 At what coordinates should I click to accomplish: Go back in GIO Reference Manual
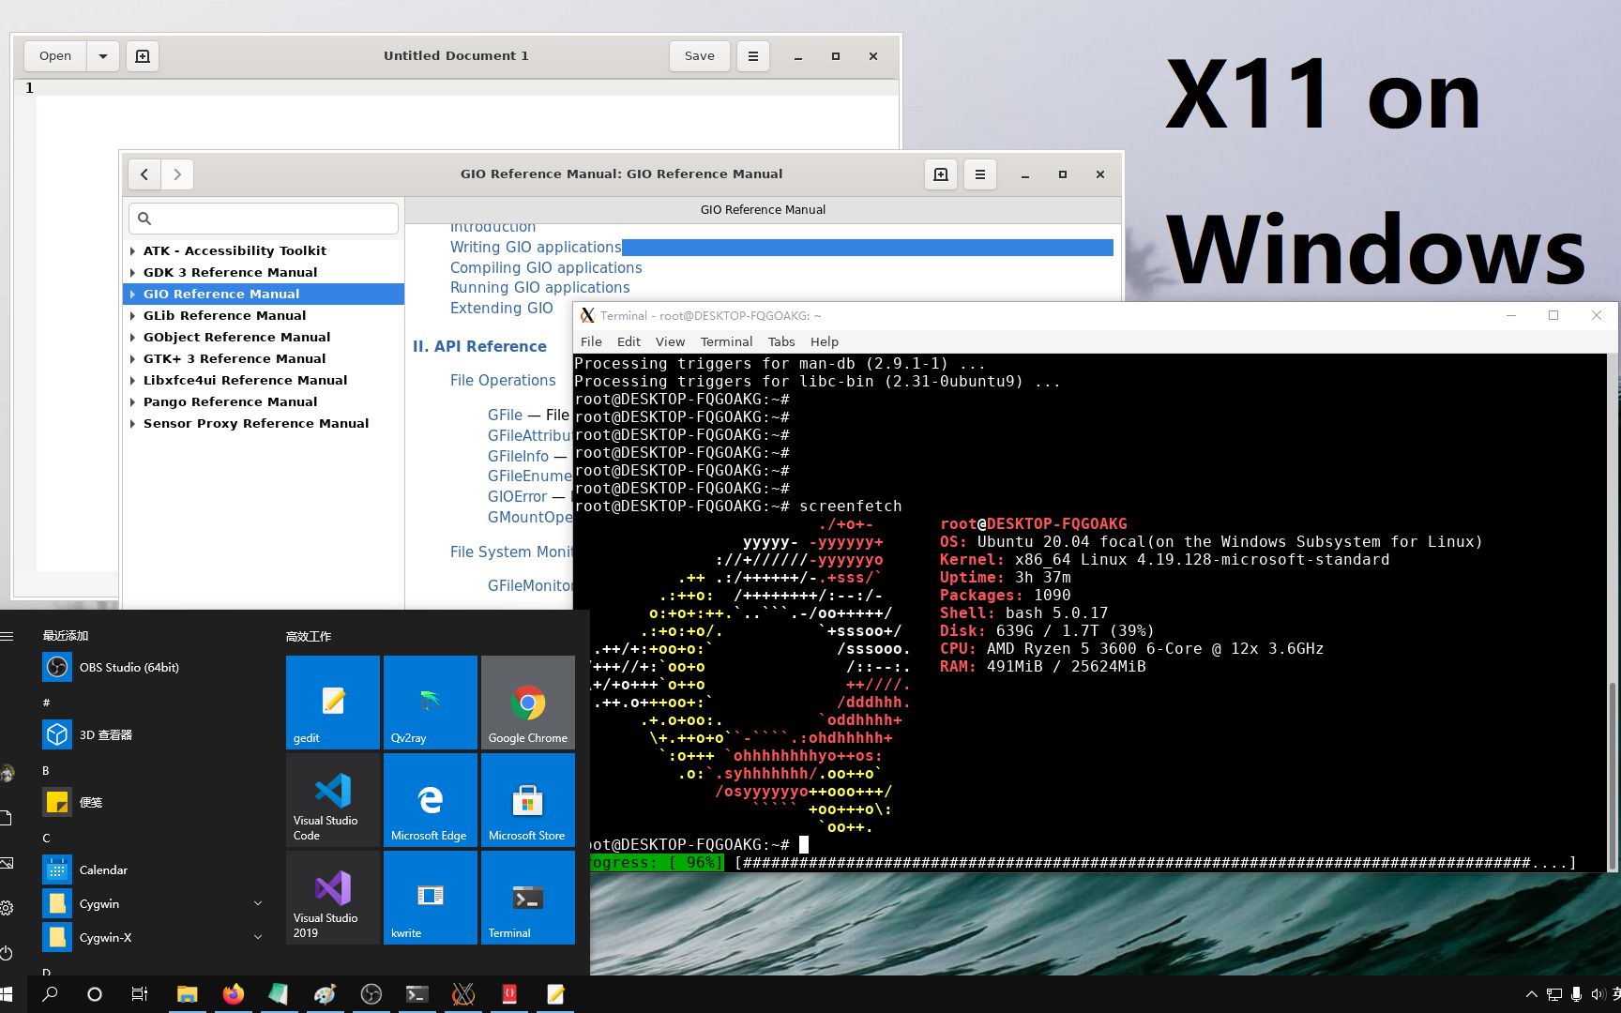[x=144, y=174]
